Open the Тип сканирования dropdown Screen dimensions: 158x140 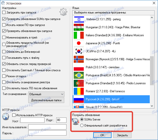pyautogui.click(x=46, y=94)
